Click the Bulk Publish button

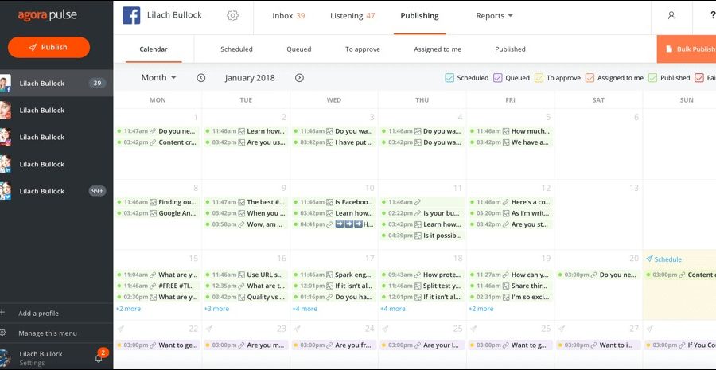click(688, 49)
